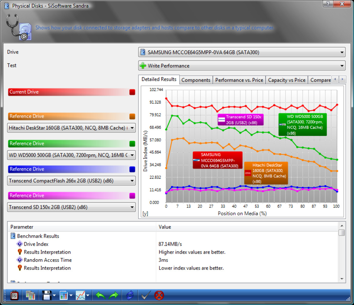This screenshot has height=305, width=354.
Task: Click the green Reference Drive swatch
Action: tap(132, 144)
